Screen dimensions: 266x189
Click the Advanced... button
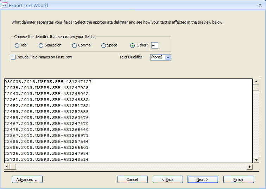[27, 179]
